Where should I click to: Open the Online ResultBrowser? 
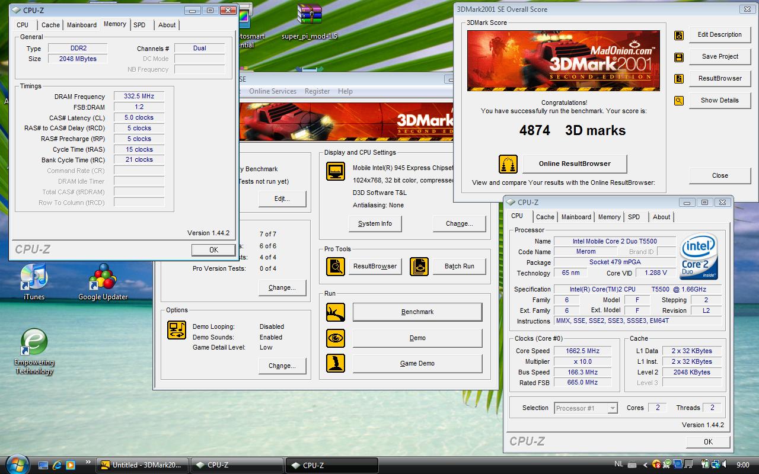(x=575, y=164)
